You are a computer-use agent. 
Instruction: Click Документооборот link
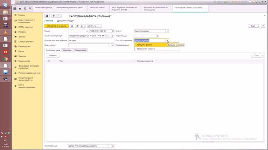click(x=66, y=21)
